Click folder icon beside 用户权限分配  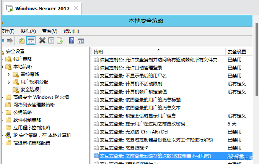pos(16,82)
